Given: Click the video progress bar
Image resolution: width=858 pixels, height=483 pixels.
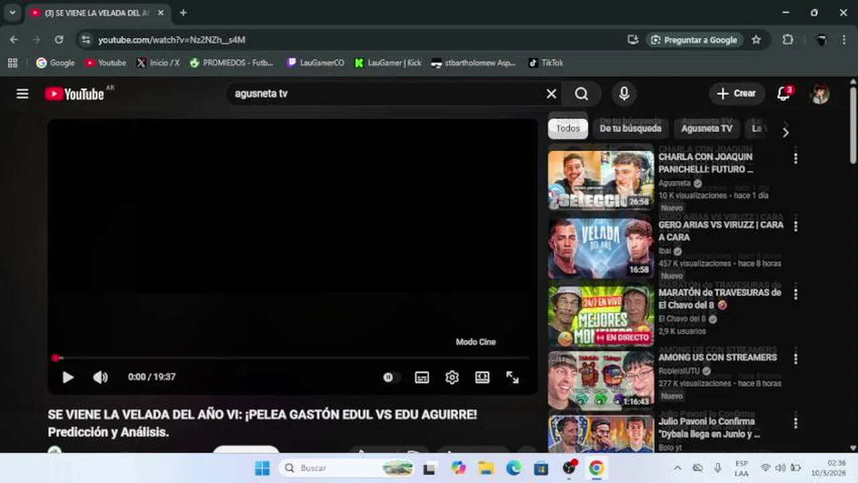Looking at the screenshot, I should coord(292,358).
